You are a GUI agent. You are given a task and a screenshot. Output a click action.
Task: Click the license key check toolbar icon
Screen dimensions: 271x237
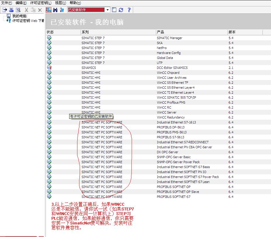coord(62,10)
